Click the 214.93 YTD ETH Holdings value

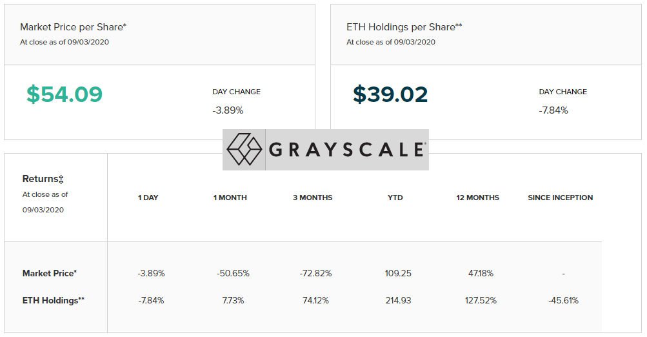398,301
